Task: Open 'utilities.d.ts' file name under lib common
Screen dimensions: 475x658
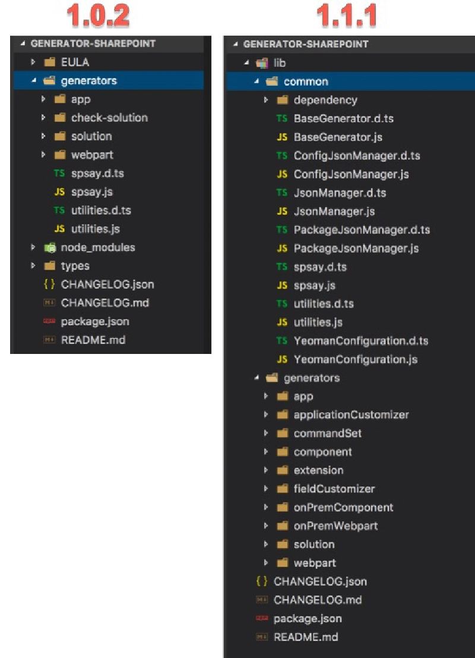Action: (x=324, y=304)
